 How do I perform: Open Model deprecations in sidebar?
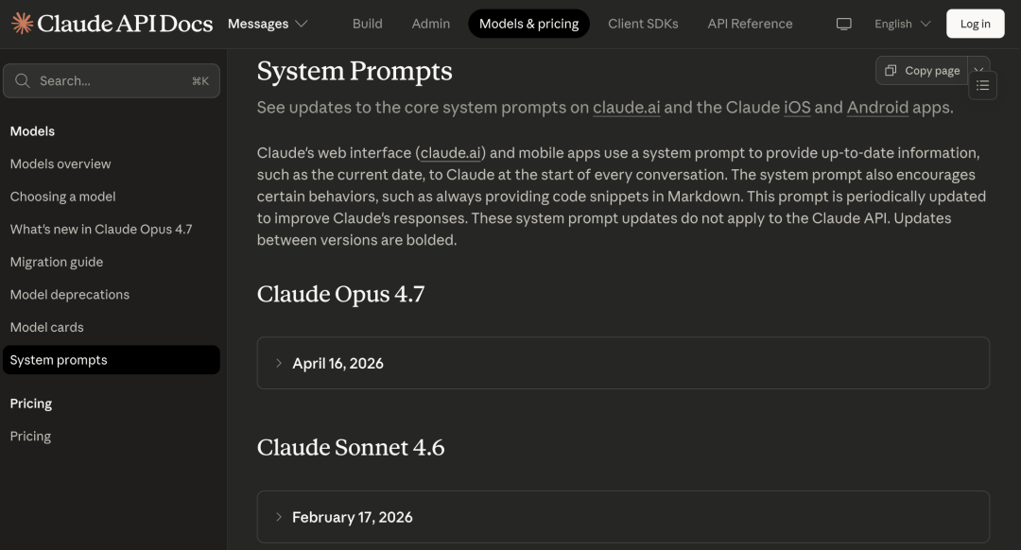[70, 295]
